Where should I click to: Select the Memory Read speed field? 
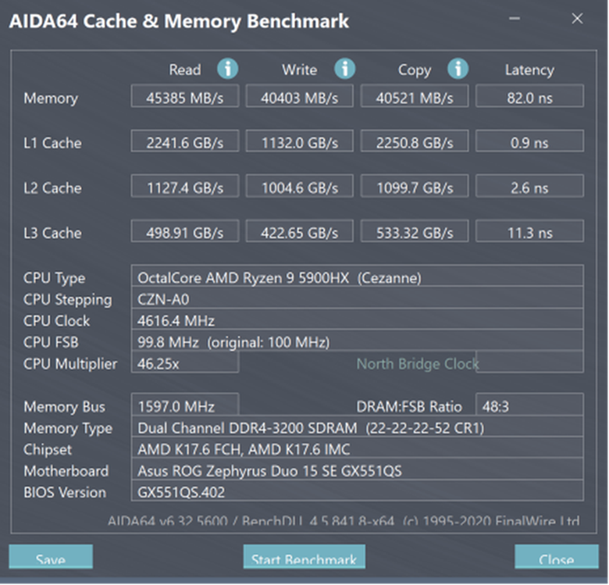185,97
